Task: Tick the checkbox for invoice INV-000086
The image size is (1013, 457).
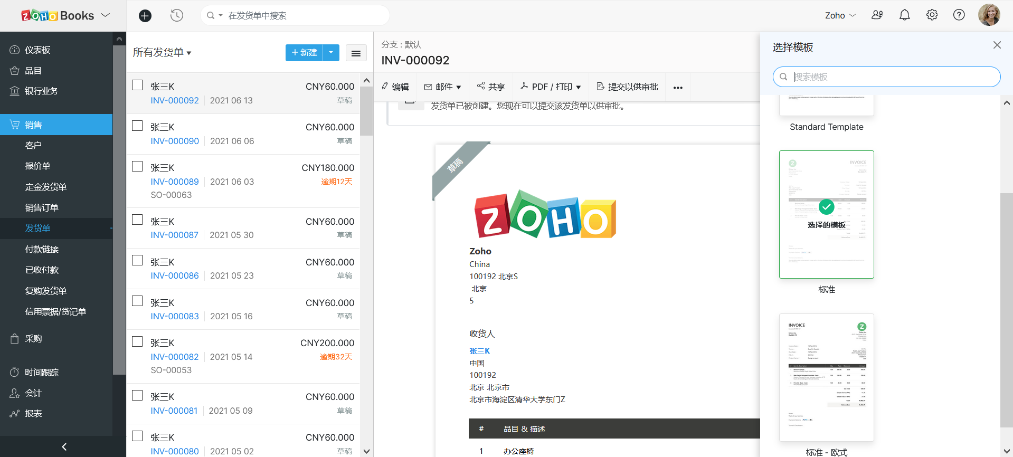Action: pyautogui.click(x=137, y=261)
